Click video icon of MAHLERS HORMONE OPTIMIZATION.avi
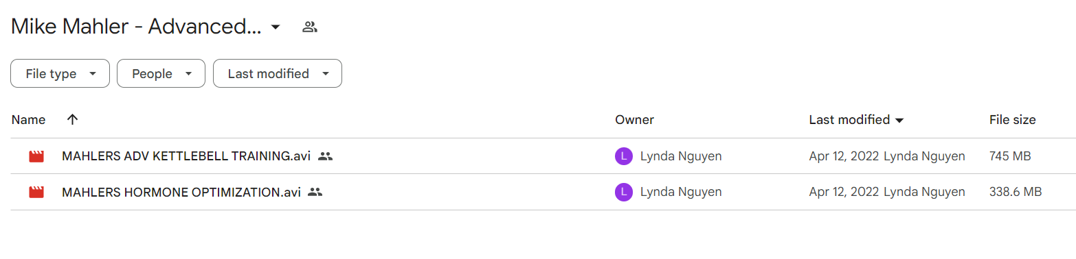1076x259 pixels. (36, 192)
